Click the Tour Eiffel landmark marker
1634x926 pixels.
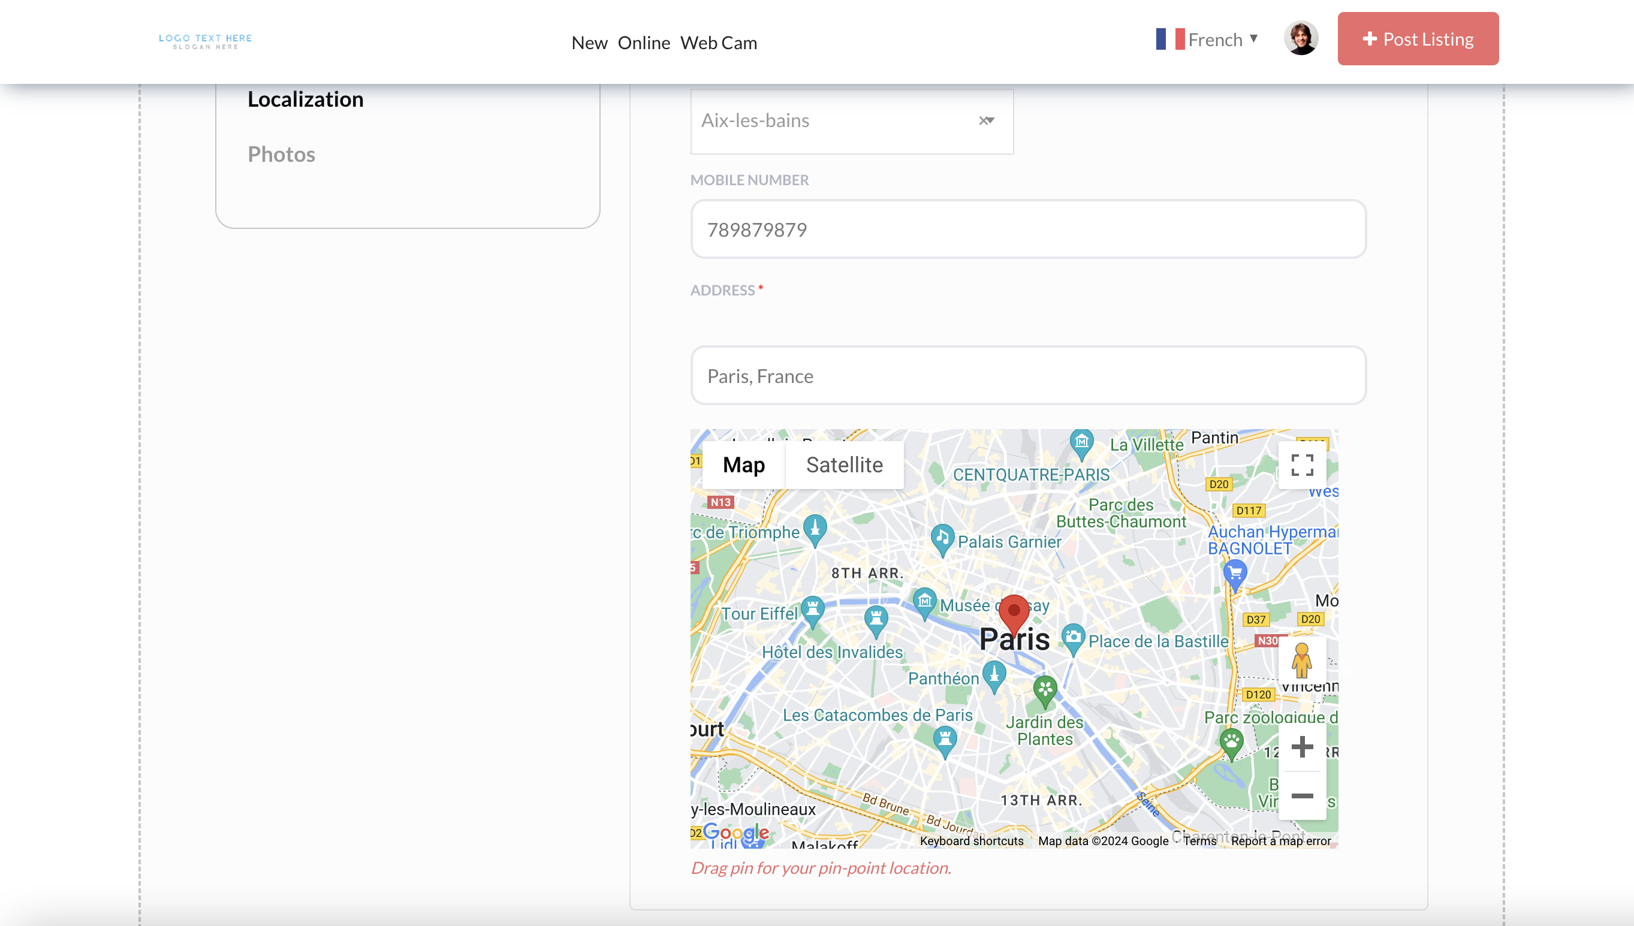(812, 610)
